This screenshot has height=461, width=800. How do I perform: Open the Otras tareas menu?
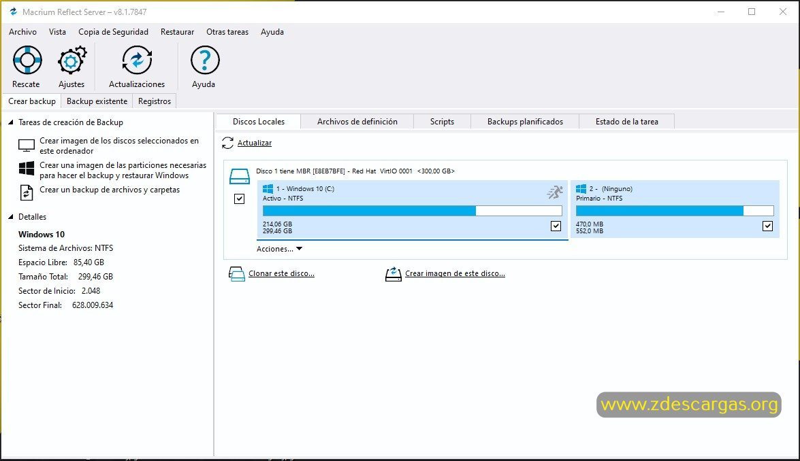coord(227,31)
